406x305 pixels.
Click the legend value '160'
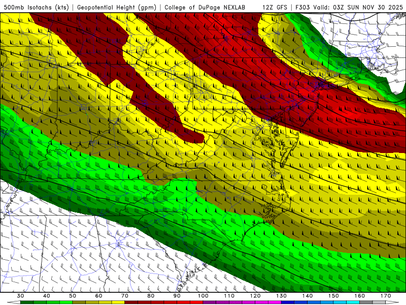[360, 296]
